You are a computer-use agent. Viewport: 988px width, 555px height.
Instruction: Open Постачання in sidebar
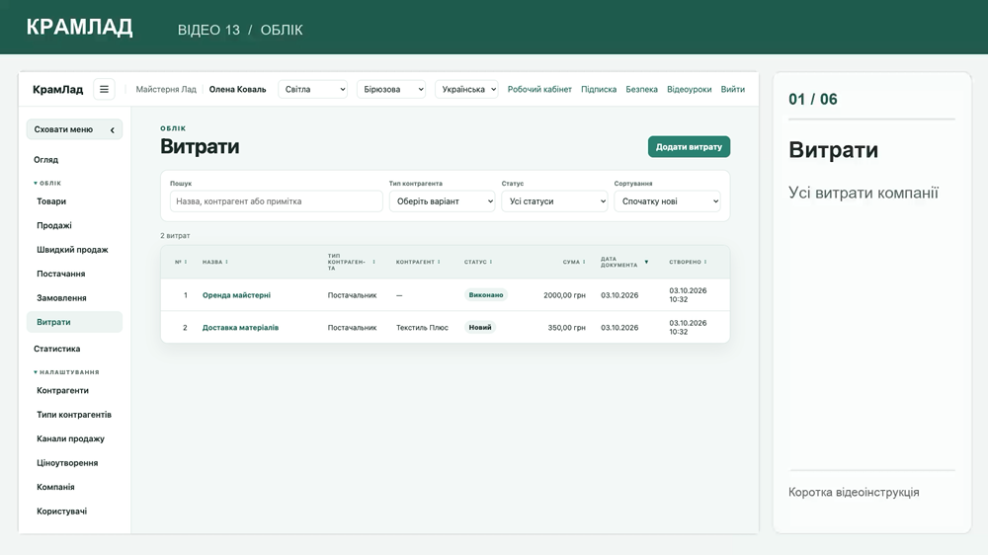tap(60, 274)
